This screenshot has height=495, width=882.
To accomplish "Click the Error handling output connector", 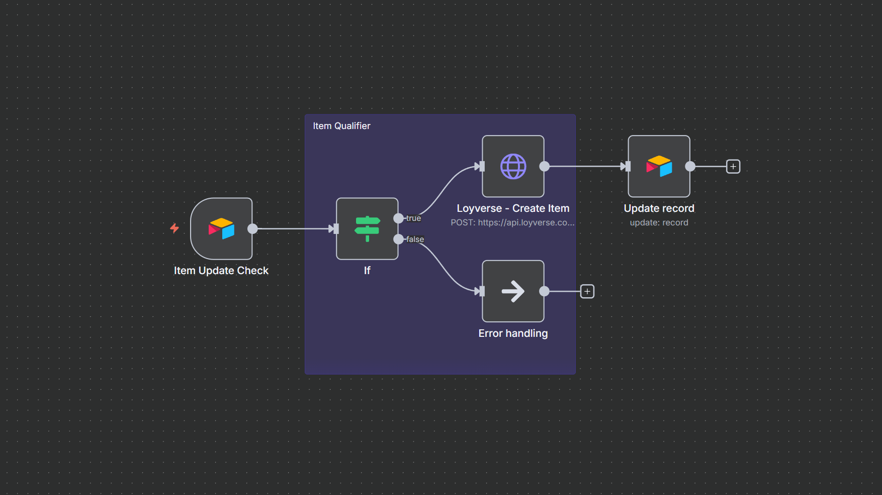I will click(544, 291).
